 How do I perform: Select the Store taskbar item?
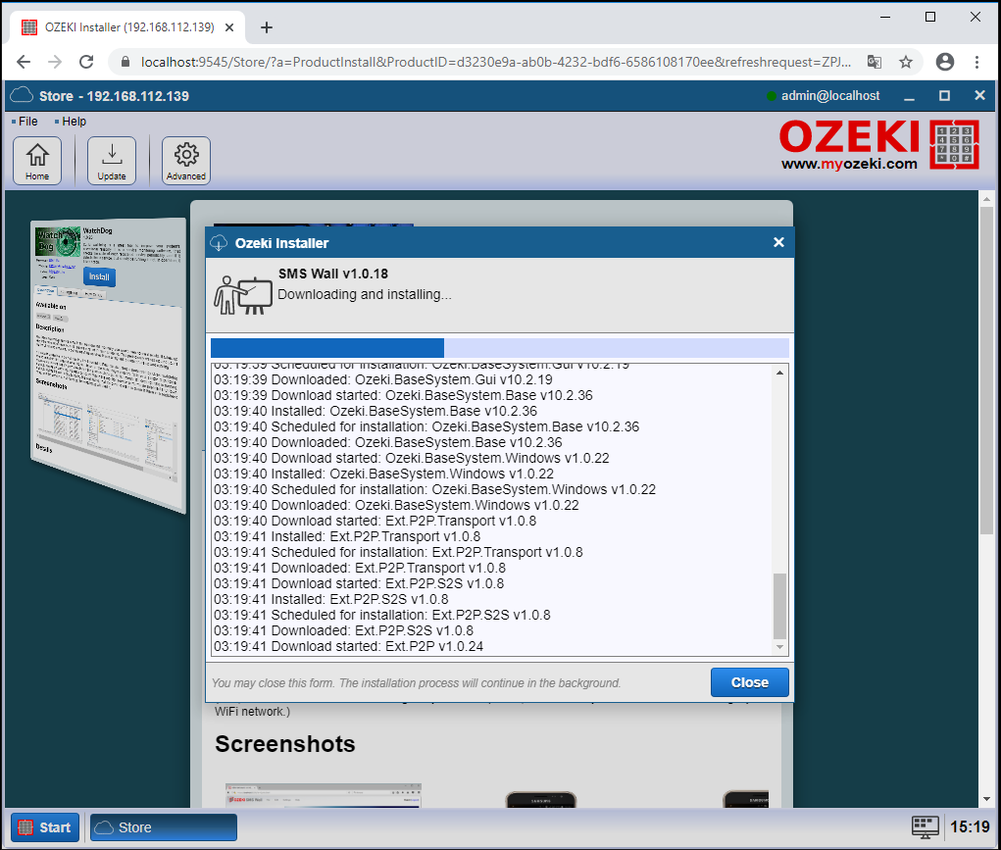pyautogui.click(x=164, y=827)
